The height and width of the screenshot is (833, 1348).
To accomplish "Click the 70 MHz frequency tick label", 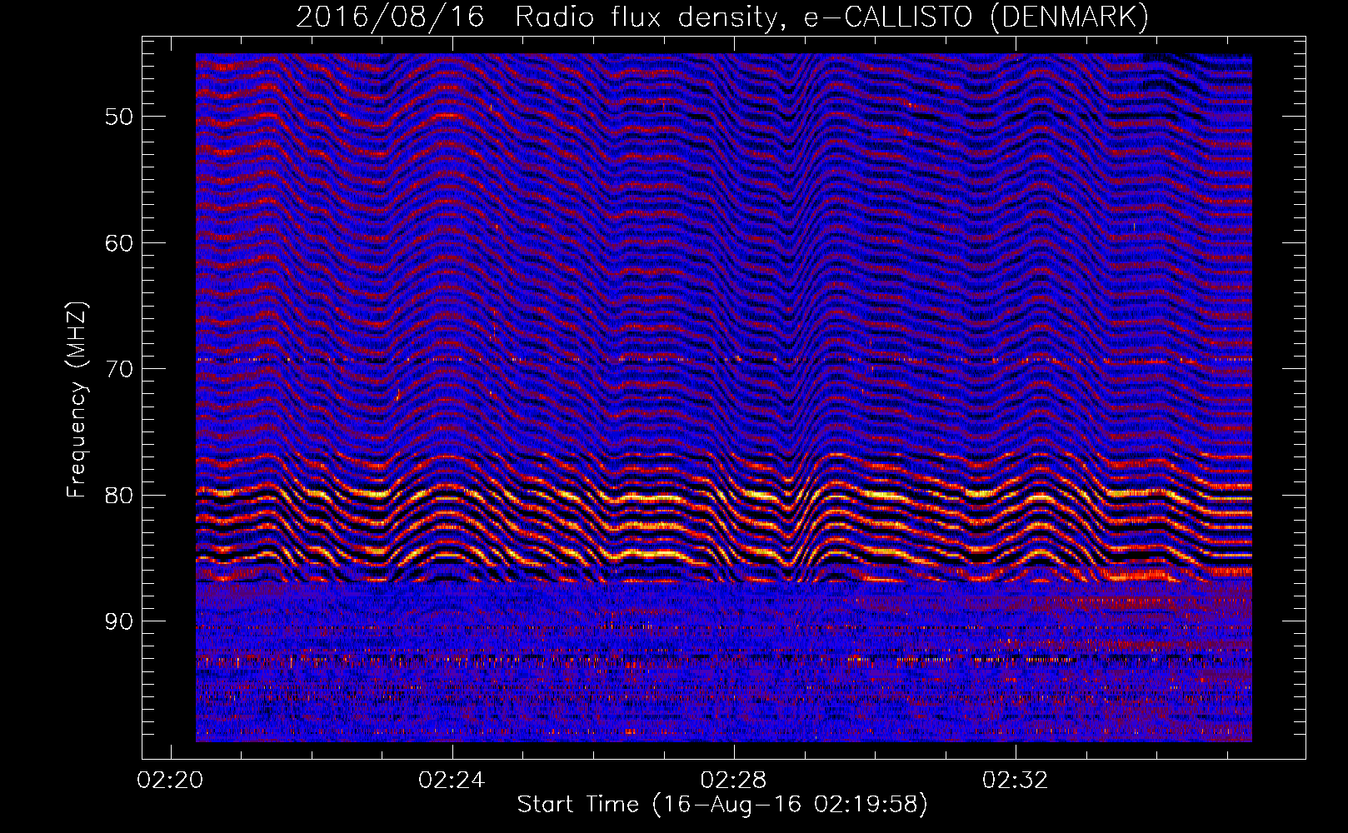I will [x=118, y=369].
